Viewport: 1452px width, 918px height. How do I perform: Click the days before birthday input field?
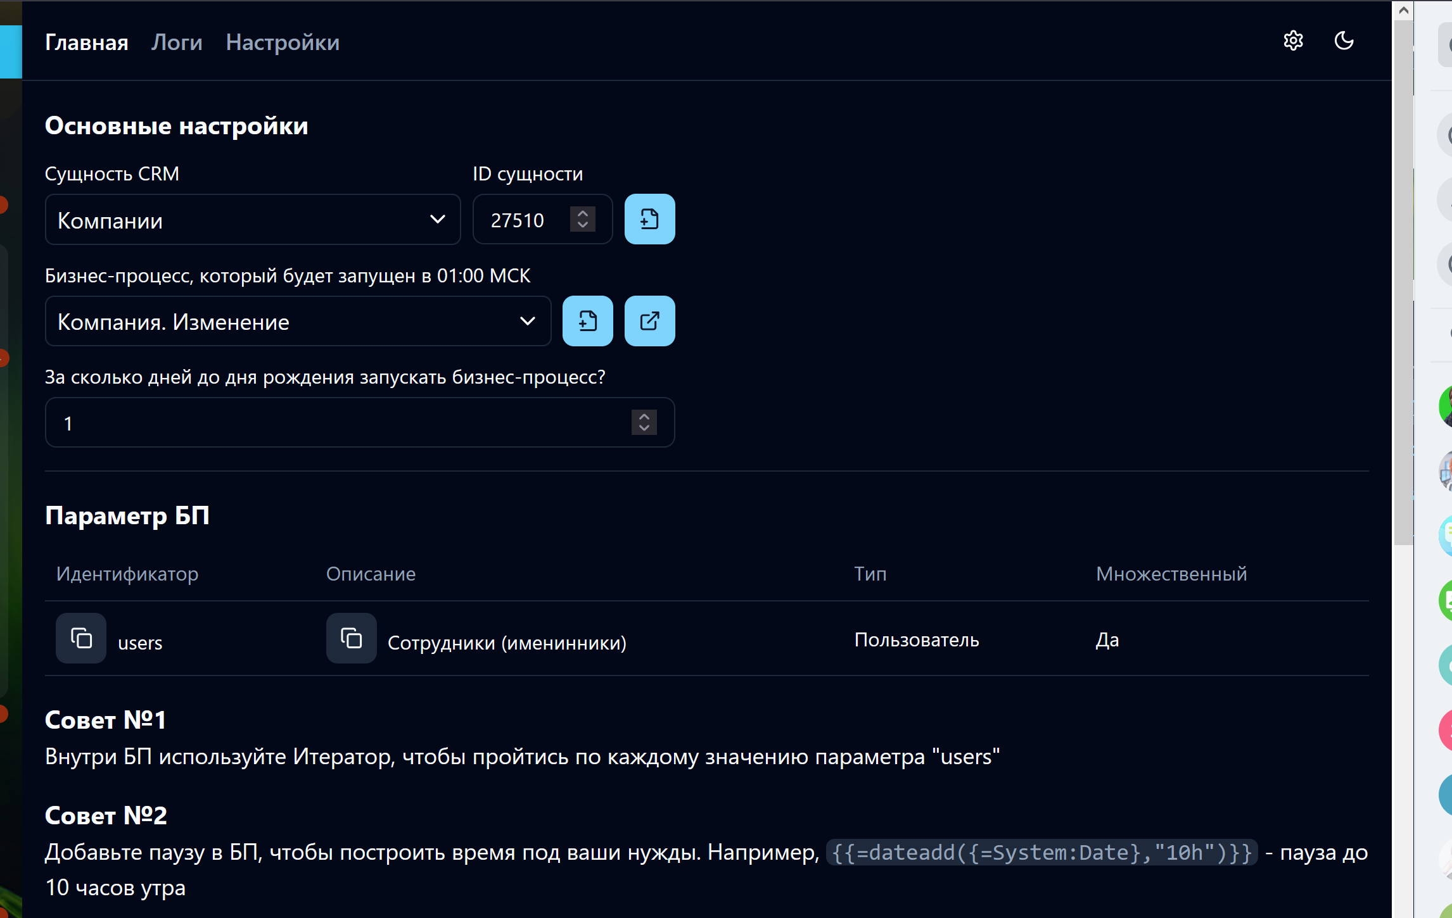(336, 423)
